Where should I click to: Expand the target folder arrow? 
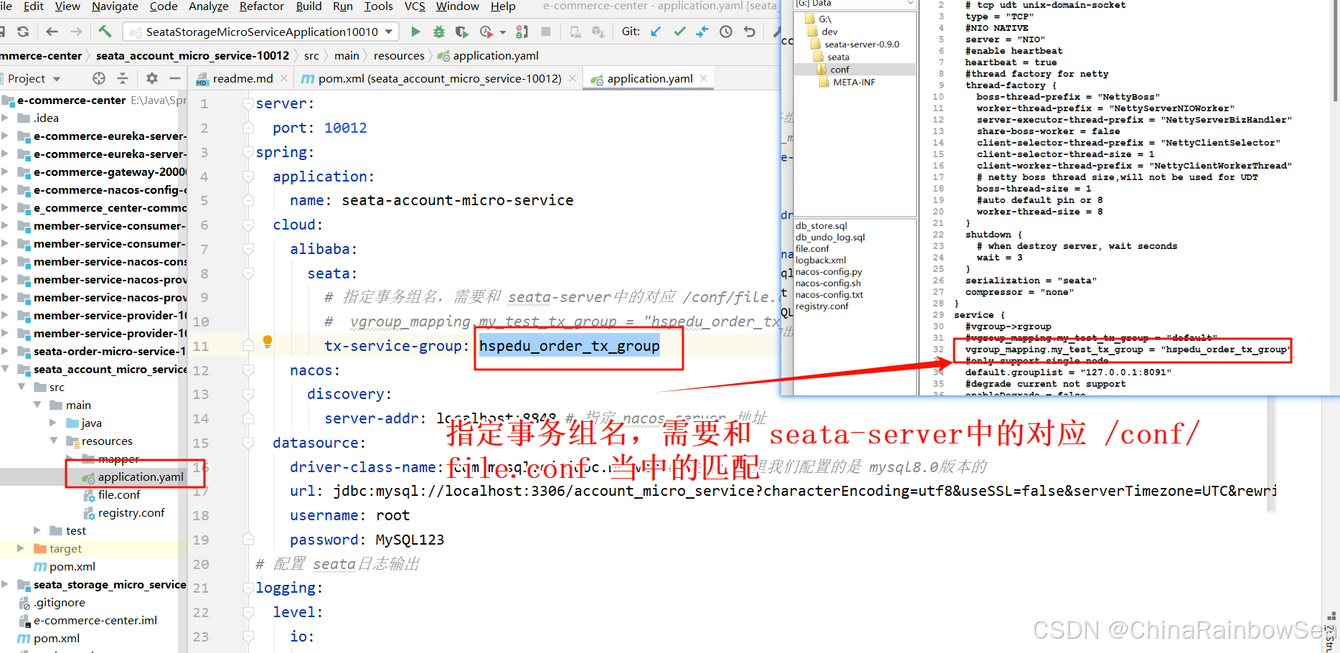(x=22, y=548)
